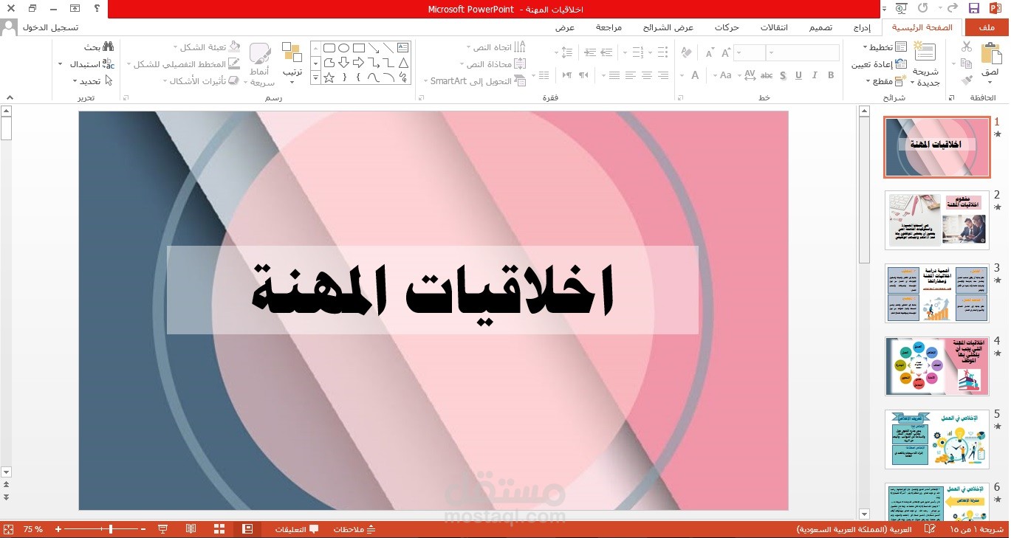The height and width of the screenshot is (538, 1011).
Task: Open the font size combo box
Action: (x=750, y=52)
